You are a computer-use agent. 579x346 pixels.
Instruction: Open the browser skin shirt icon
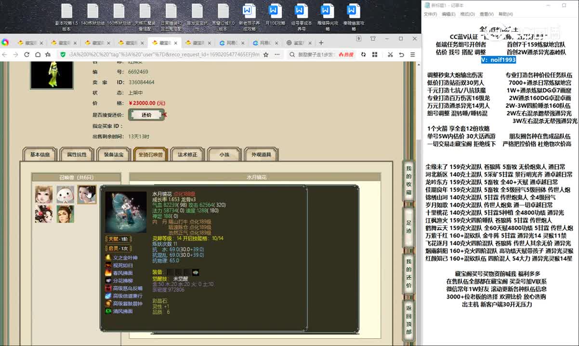tap(373, 39)
